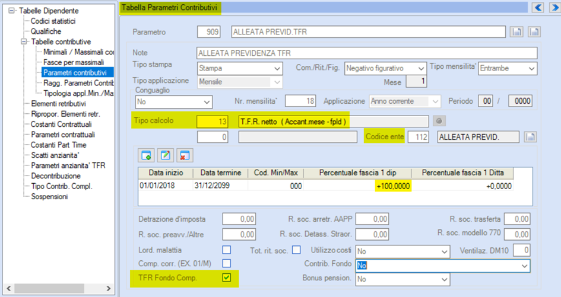Select Costanti Contrattuali tree item
Viewport: 561px width, 297px height.
[61, 124]
